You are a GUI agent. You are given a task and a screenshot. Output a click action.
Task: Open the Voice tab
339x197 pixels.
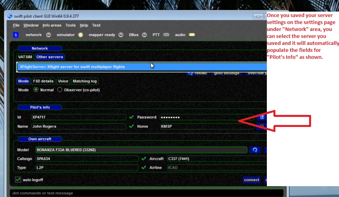[x=63, y=81]
